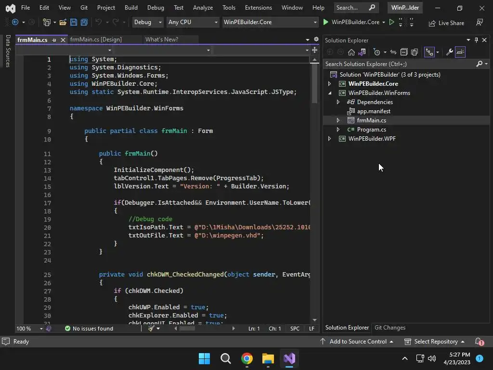Open Properties with the wrench icon

(x=449, y=52)
